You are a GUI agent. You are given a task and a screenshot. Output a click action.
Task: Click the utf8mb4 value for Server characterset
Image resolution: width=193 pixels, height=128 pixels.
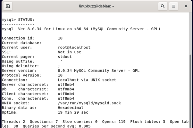tap(66, 85)
